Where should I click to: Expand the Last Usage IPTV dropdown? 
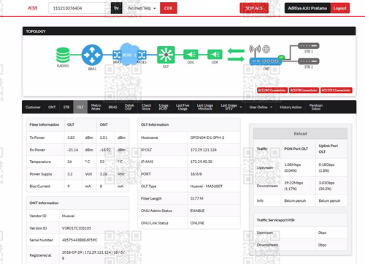click(231, 107)
